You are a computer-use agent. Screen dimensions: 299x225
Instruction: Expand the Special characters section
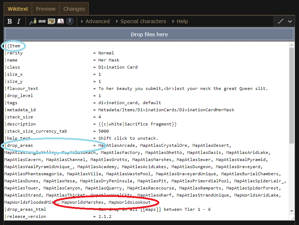[141, 21]
